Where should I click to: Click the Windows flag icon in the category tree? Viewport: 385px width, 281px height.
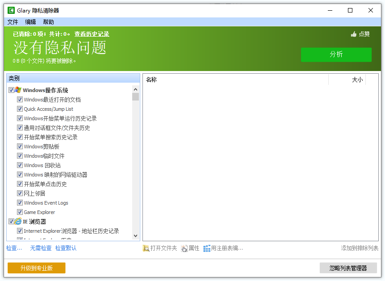tap(18, 90)
